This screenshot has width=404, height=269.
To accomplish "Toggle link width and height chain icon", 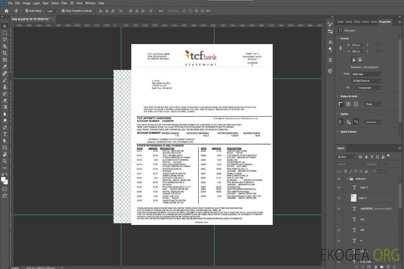I will 340,48.
